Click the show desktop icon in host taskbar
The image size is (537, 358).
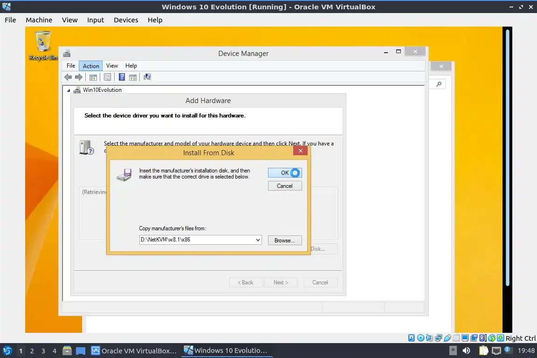coord(81,351)
